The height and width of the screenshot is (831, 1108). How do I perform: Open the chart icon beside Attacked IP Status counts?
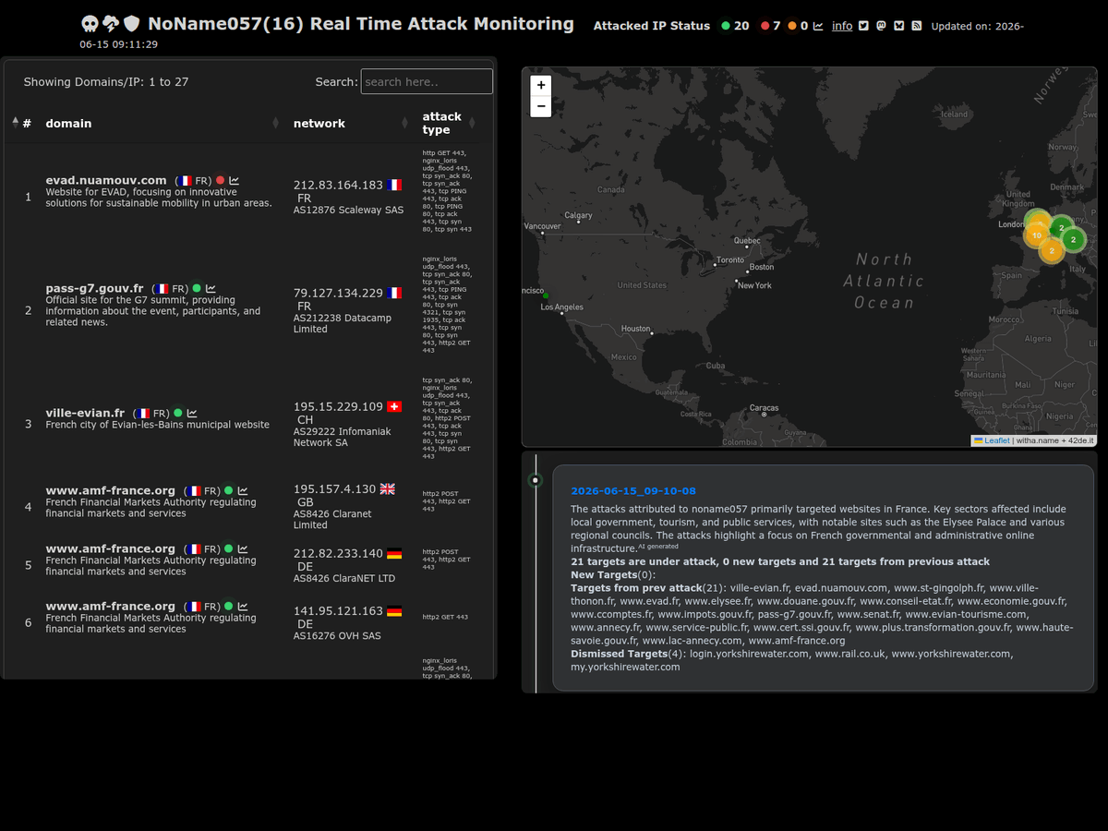[x=818, y=26]
